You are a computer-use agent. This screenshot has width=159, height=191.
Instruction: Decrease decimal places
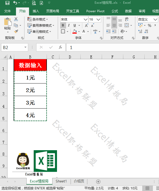click(x=146, y=31)
